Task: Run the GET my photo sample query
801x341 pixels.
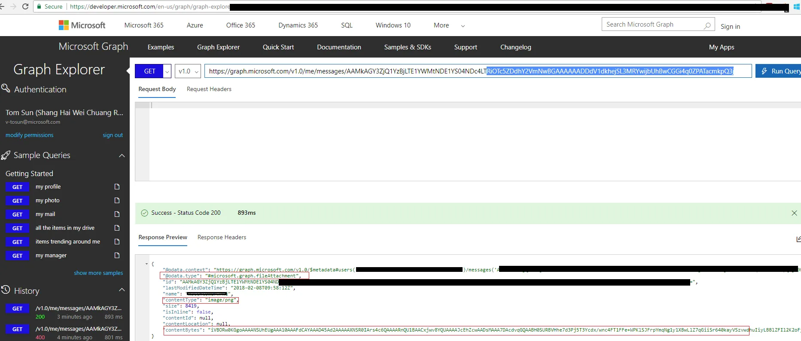Action: click(x=18, y=201)
